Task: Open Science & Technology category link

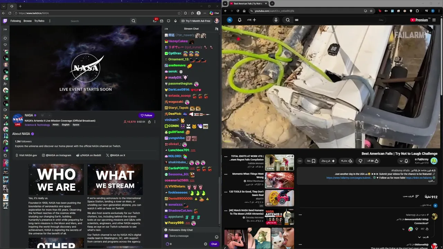Action: click(x=37, y=125)
